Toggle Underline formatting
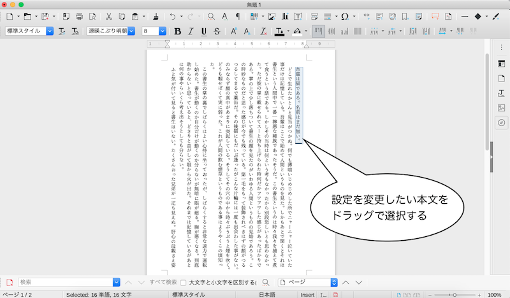This screenshot has width=510, height=298. (x=203, y=31)
